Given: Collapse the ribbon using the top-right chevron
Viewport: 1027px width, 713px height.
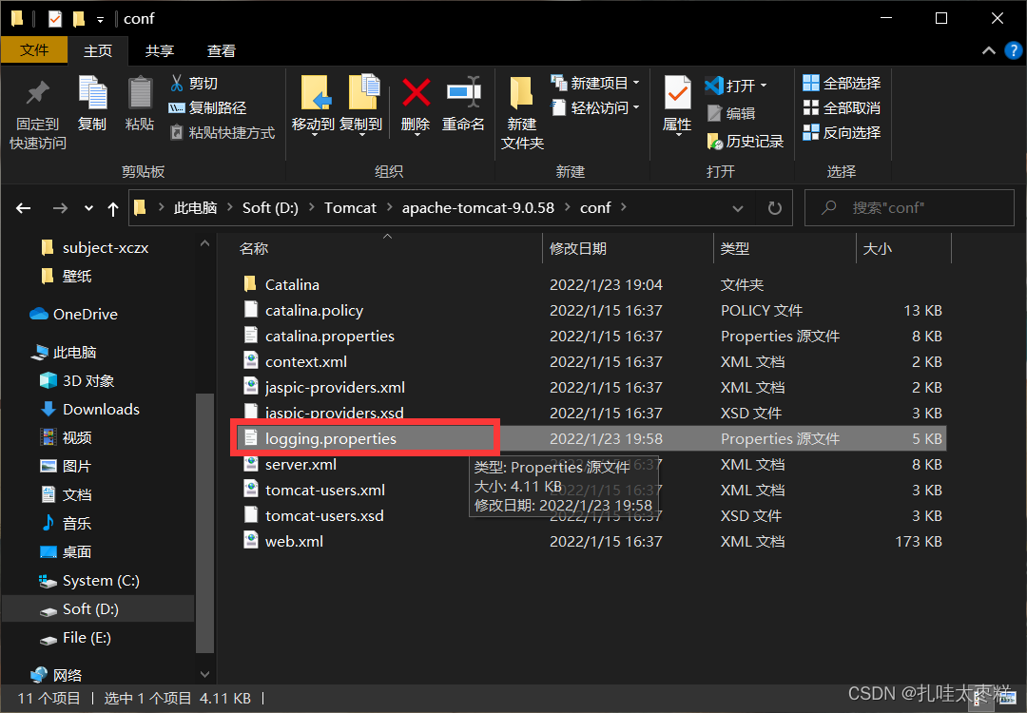Looking at the screenshot, I should pyautogui.click(x=988, y=50).
